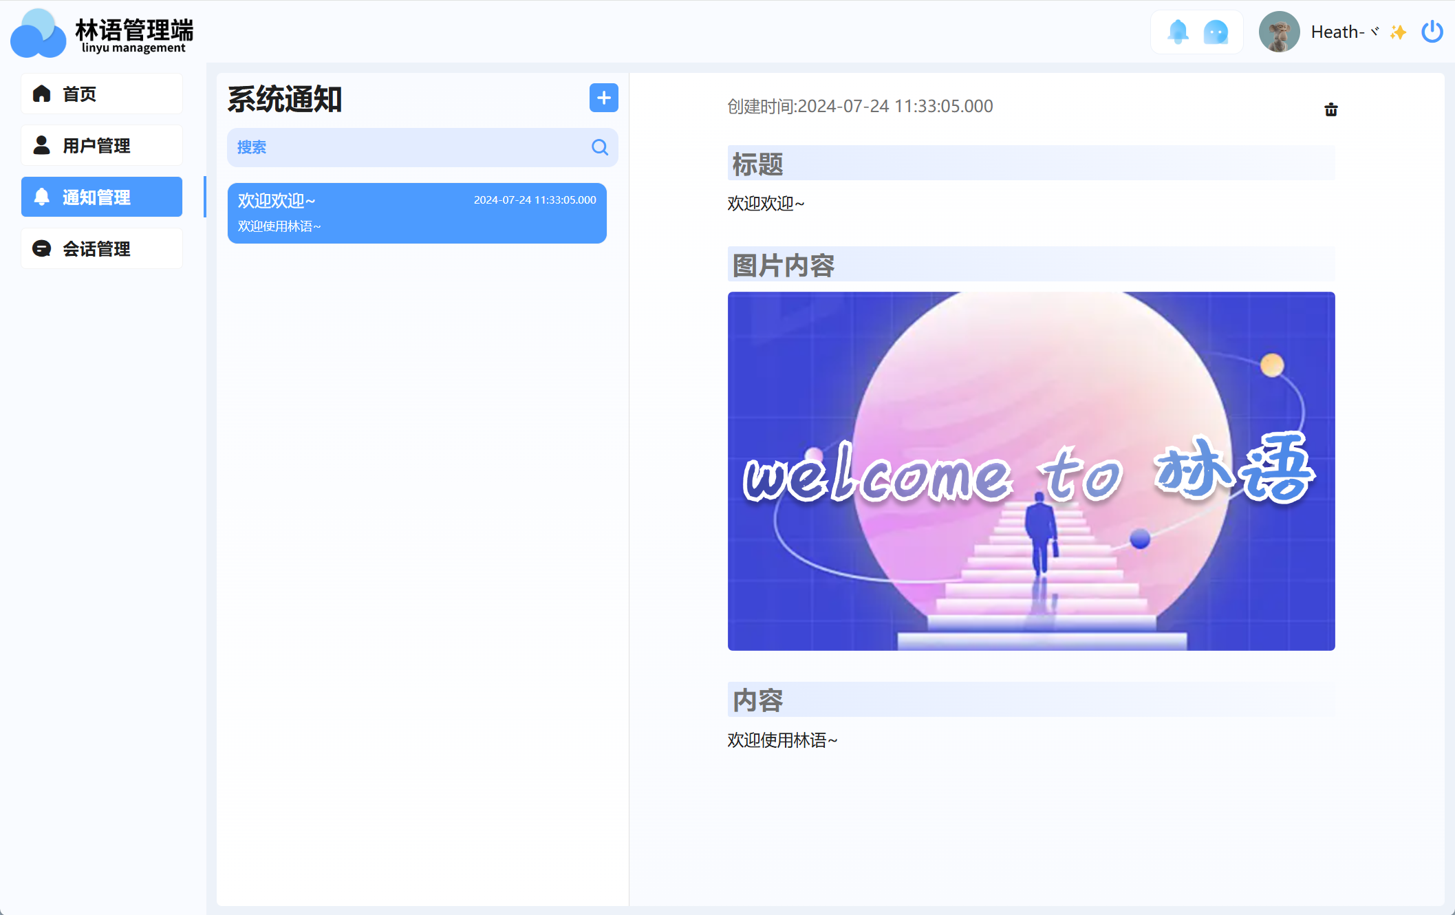The image size is (1455, 915).
Task: Select 通知管理 in the sidebar
Action: (102, 197)
